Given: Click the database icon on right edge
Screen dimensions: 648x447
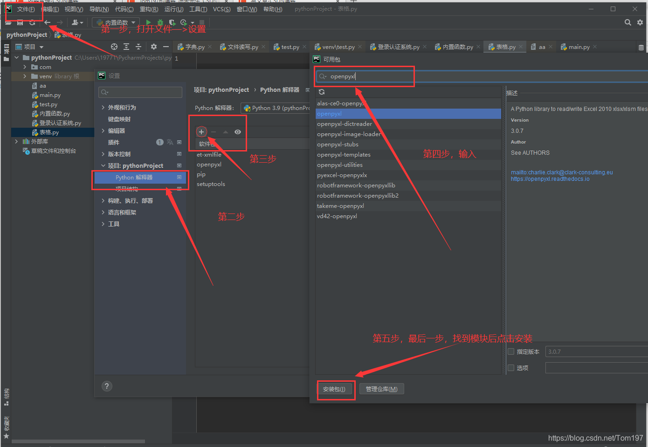Looking at the screenshot, I should (x=641, y=48).
